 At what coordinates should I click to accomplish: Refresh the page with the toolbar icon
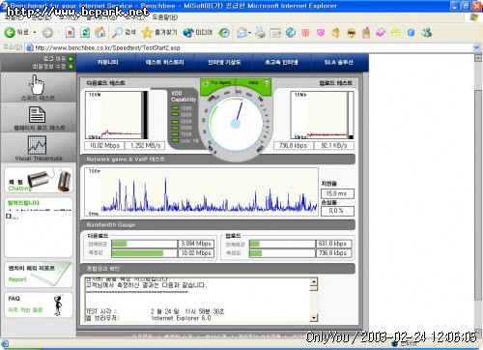pos(85,32)
